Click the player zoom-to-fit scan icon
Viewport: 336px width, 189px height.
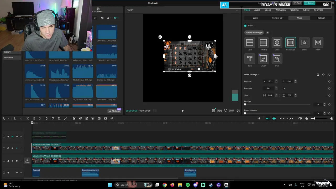click(x=225, y=111)
